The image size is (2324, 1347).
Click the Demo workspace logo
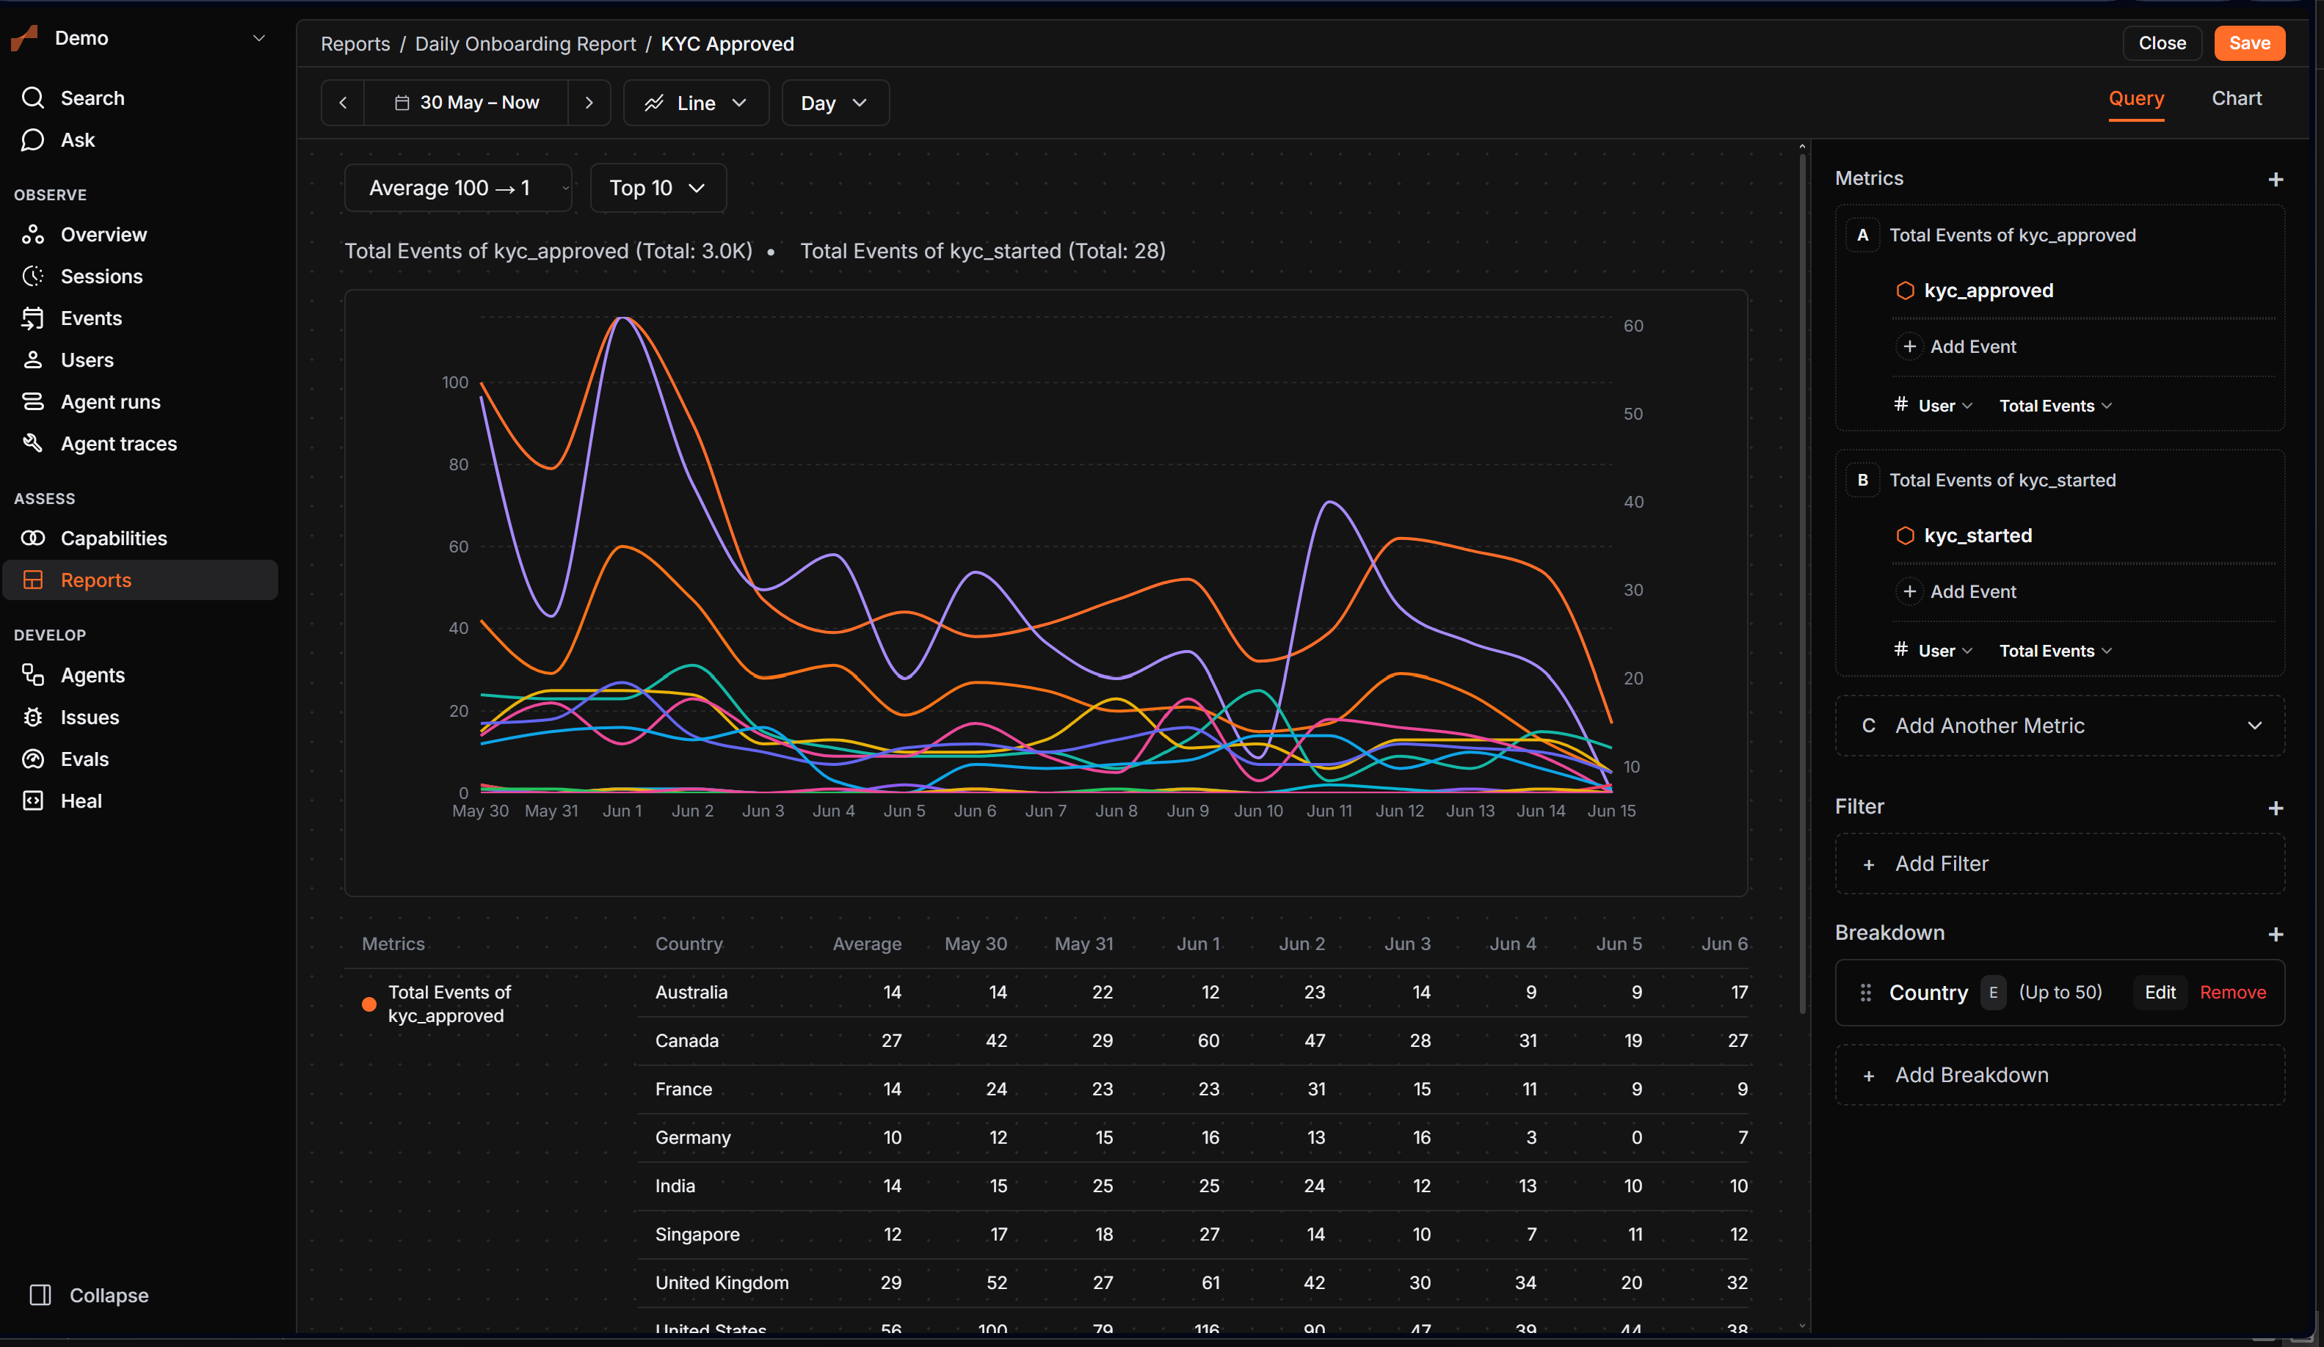[x=25, y=38]
